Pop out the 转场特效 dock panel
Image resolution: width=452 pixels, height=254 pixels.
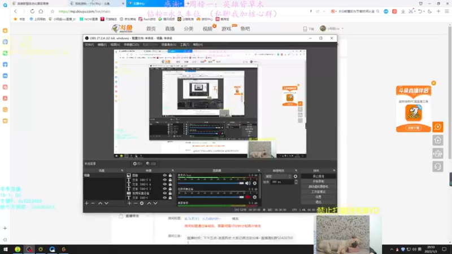[x=295, y=170]
